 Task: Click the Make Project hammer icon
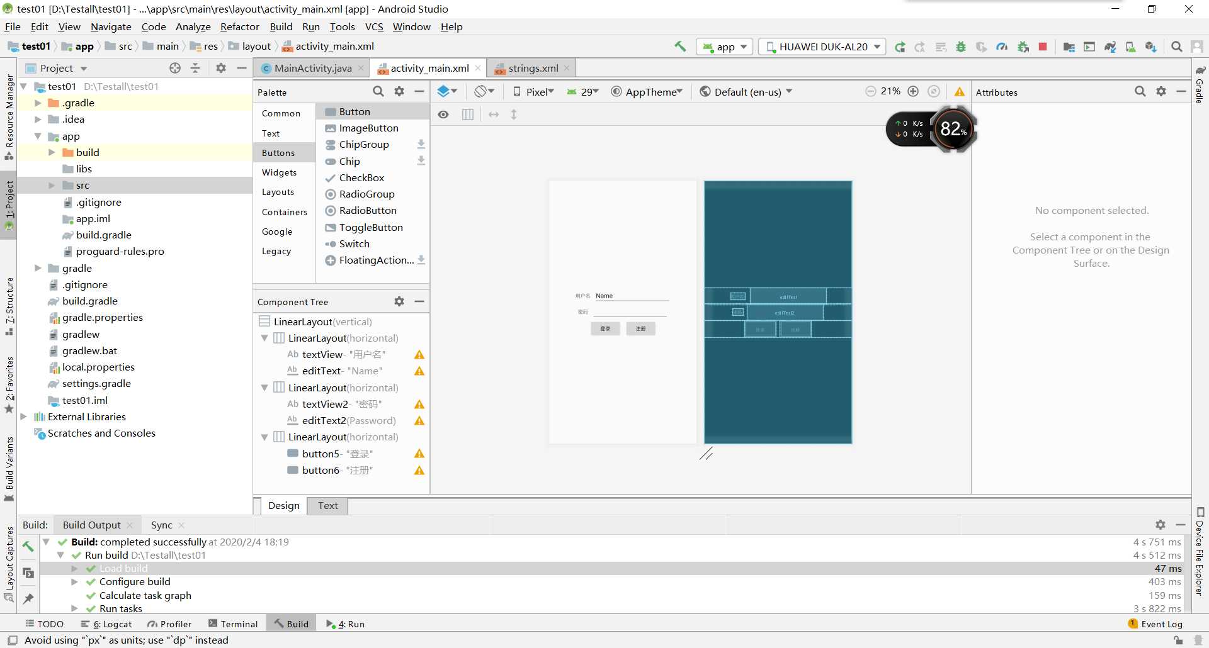(680, 47)
